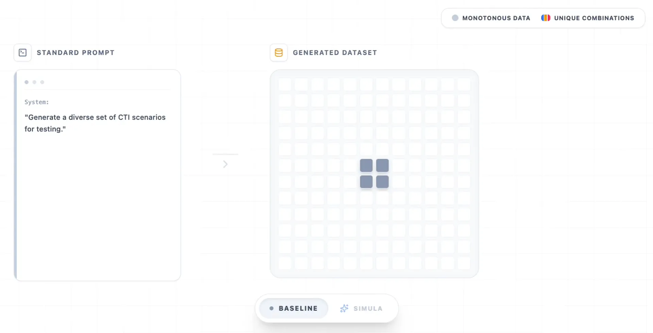Click the bottom-right filled gray dataset cell
The height and width of the screenshot is (333, 653).
coord(382,182)
